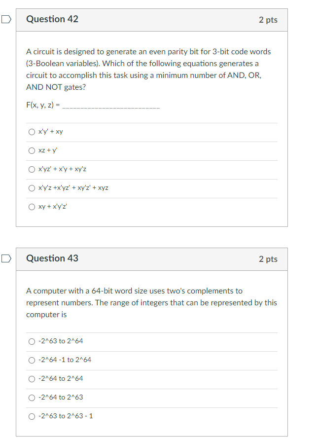Choose the -2^64 -1 to 2^64 option

32,360
